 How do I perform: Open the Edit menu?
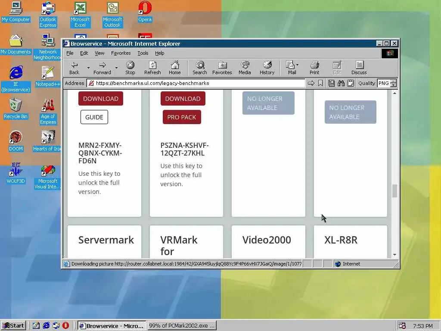(x=84, y=53)
